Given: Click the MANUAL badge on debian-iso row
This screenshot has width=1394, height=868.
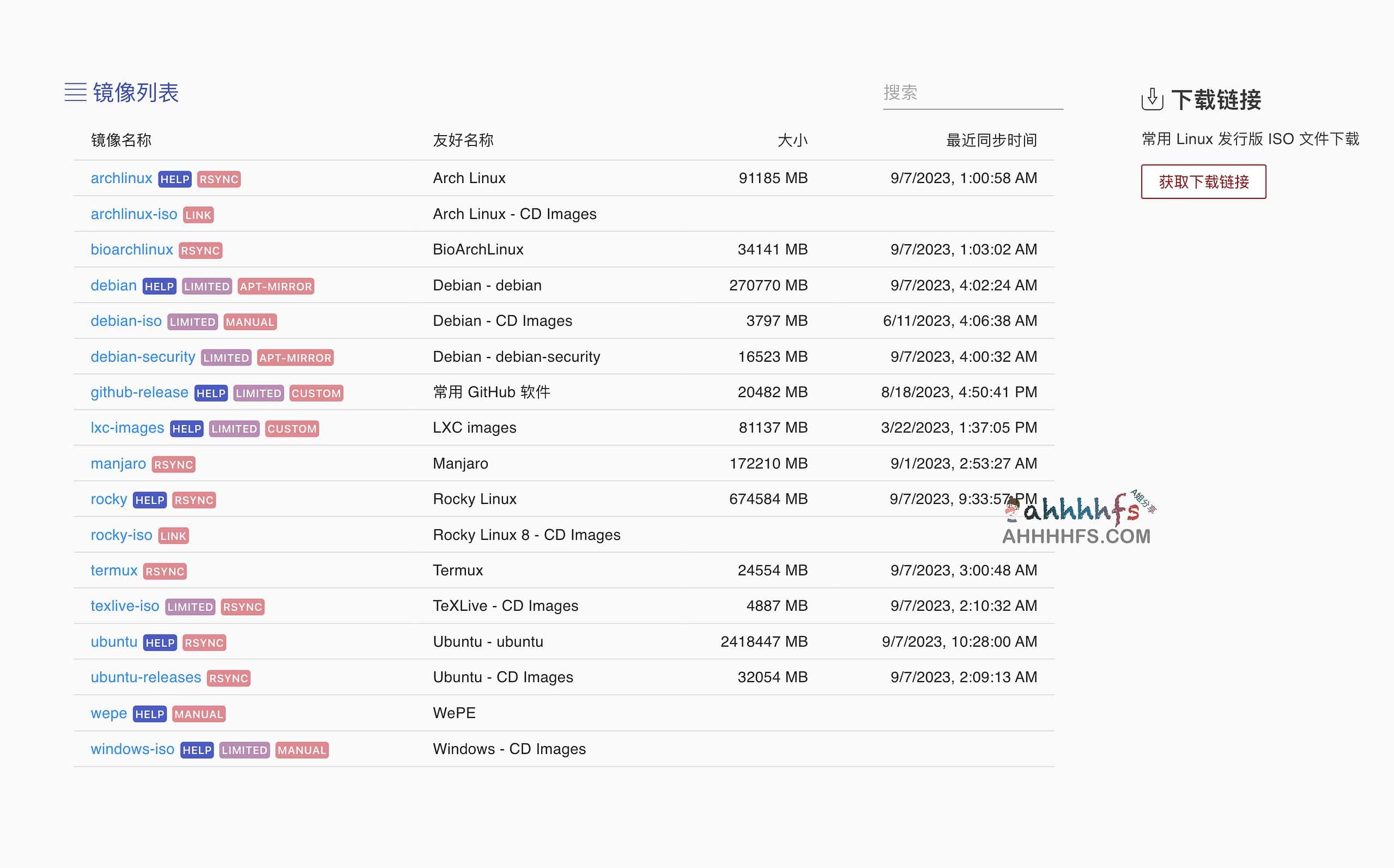Looking at the screenshot, I should pyautogui.click(x=250, y=321).
